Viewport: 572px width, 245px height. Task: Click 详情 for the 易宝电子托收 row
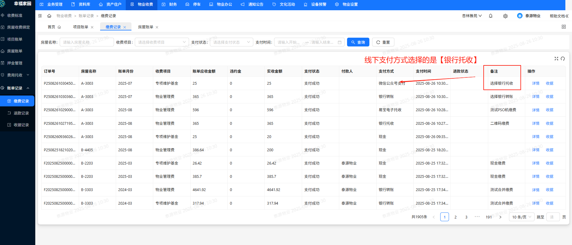tap(536, 110)
